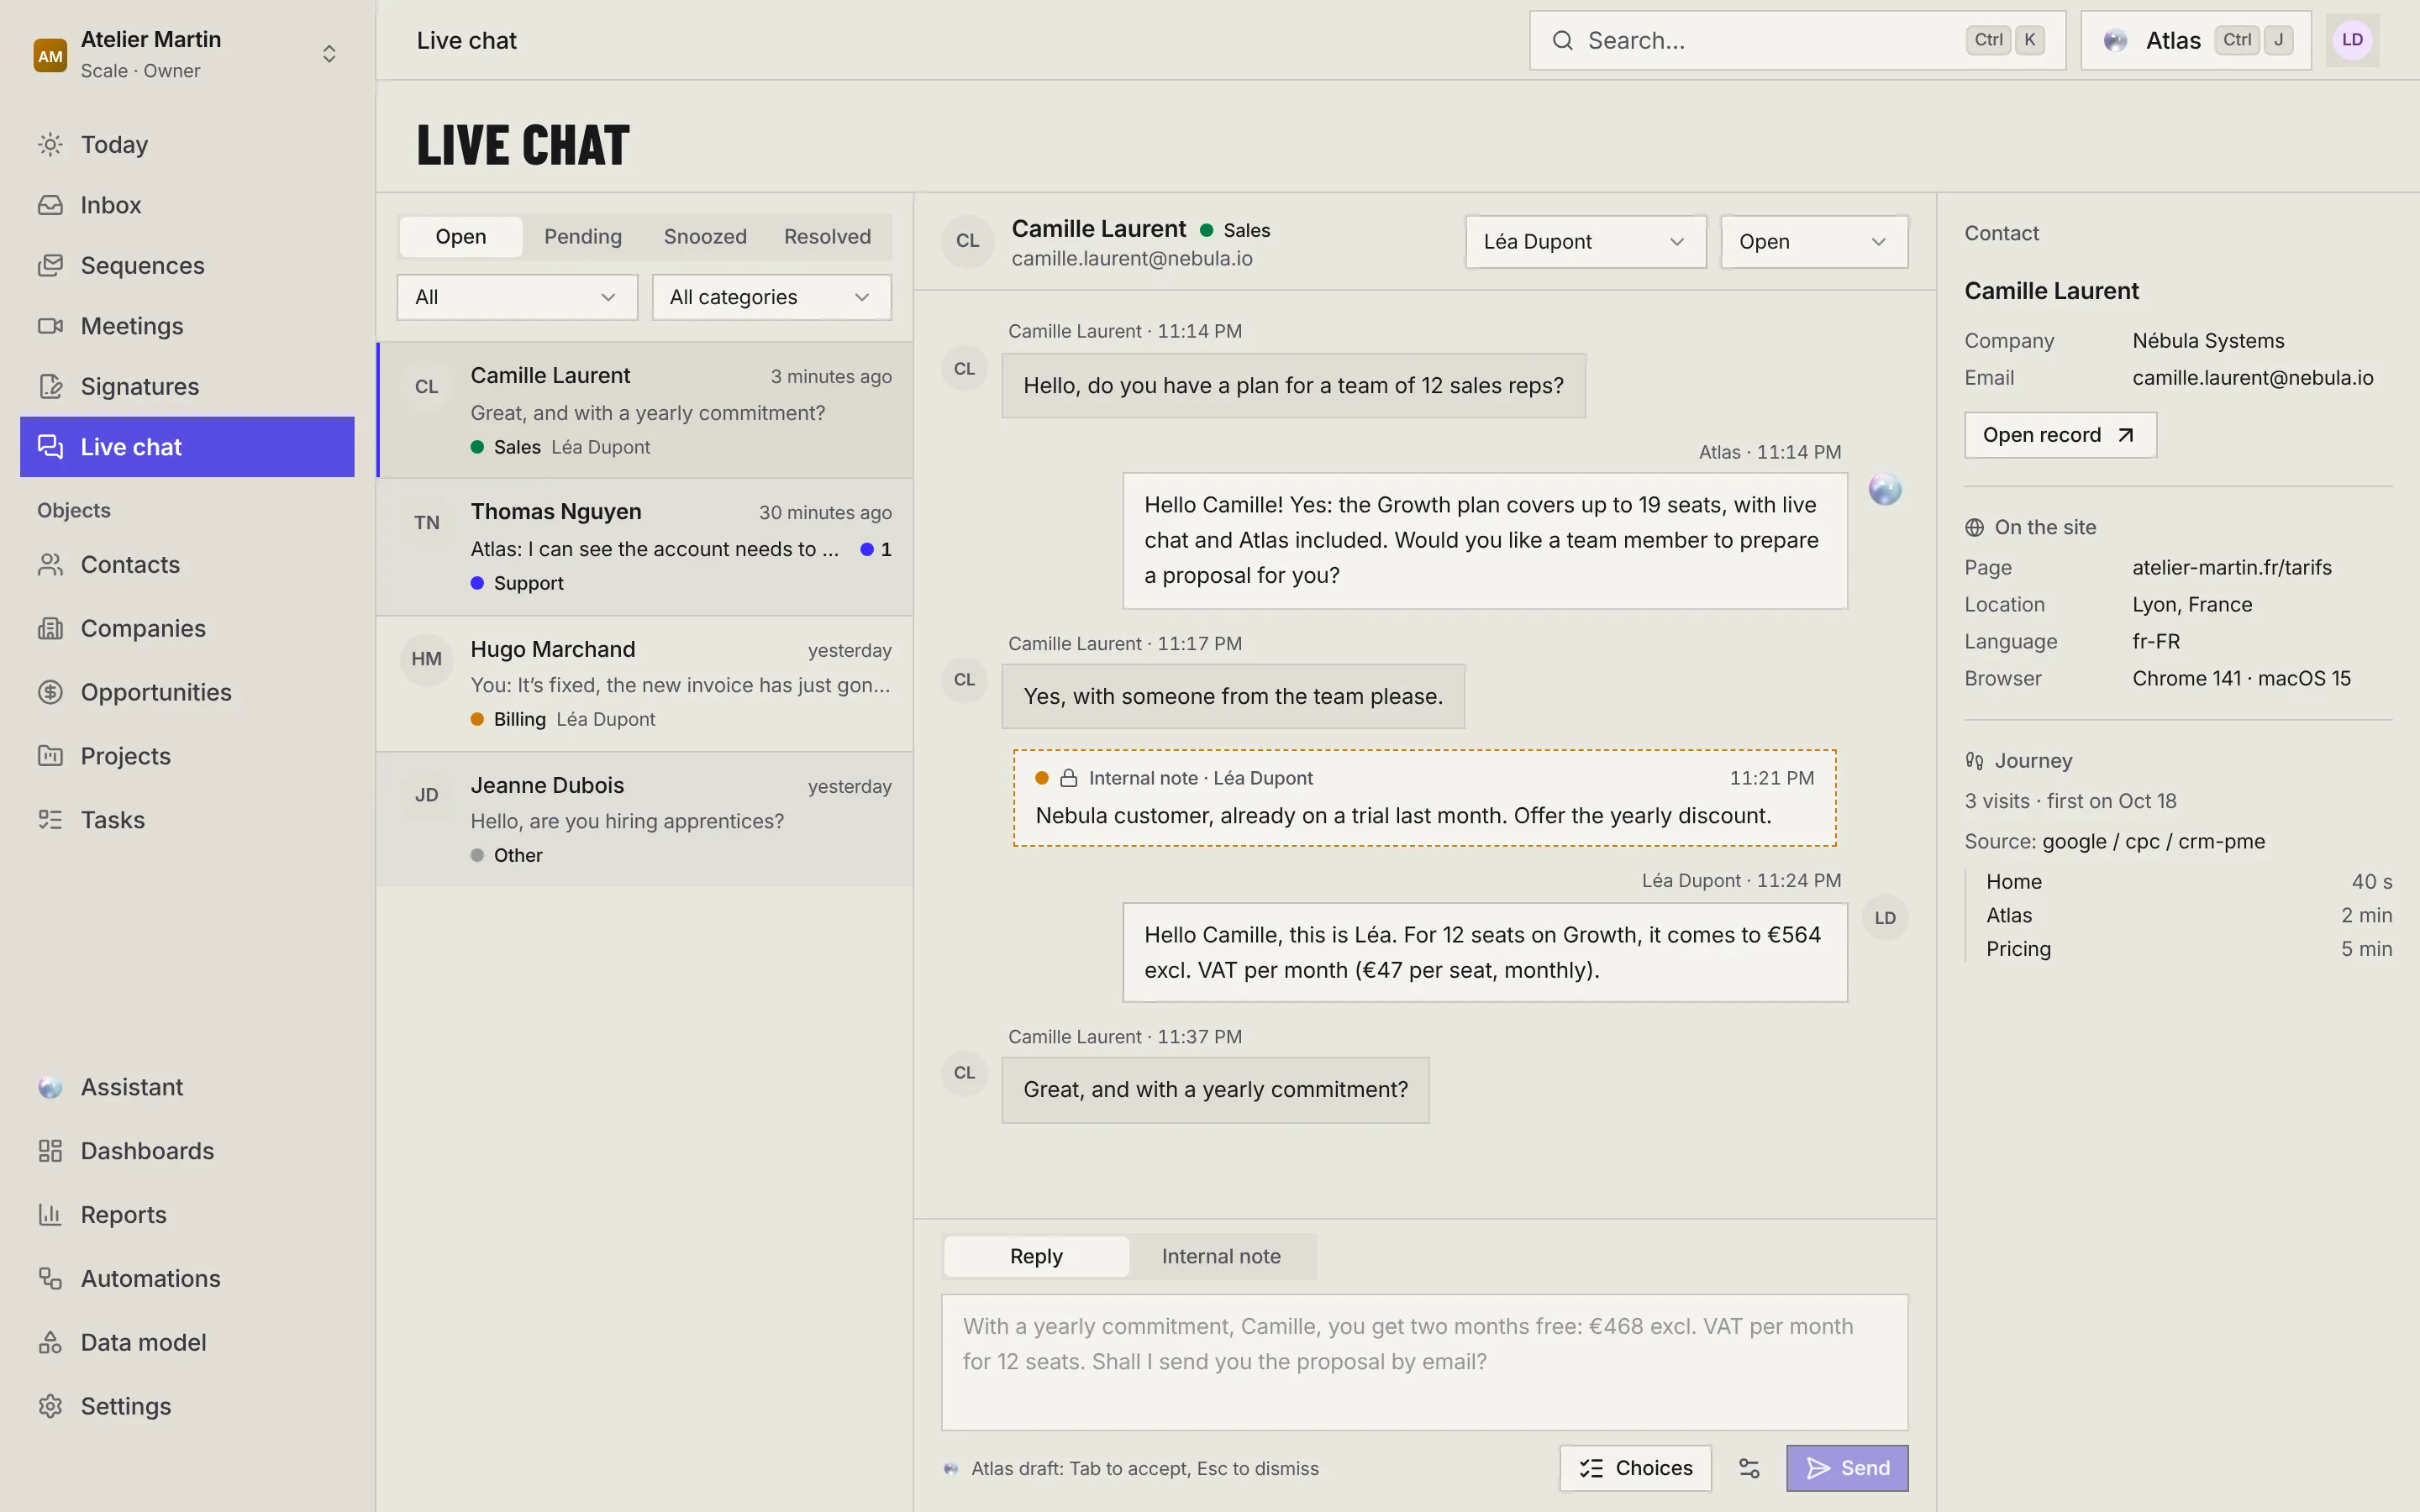2420x1512 pixels.
Task: Open the Today view in sidebar
Action: (x=187, y=144)
